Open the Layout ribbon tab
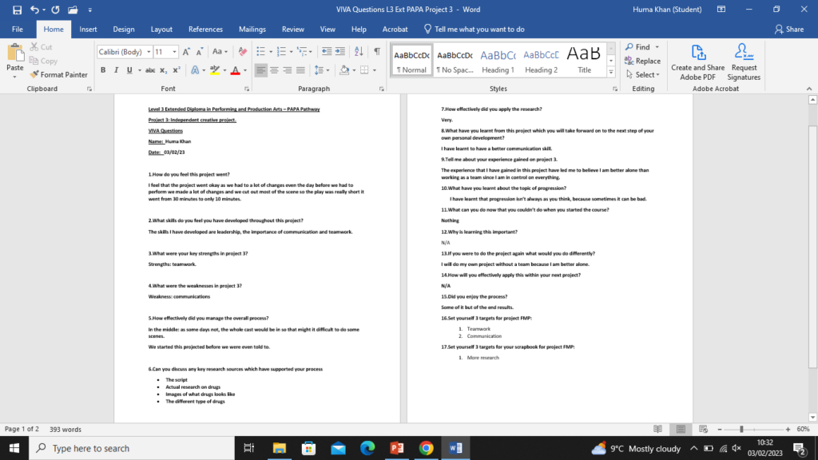 click(x=161, y=30)
